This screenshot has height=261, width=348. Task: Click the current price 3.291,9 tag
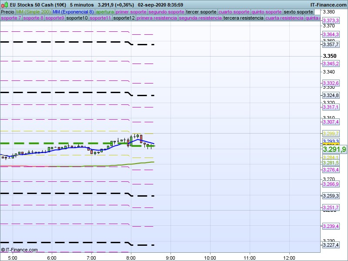[335, 149]
